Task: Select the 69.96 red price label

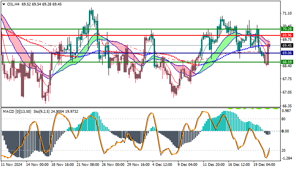Action: 287,35
